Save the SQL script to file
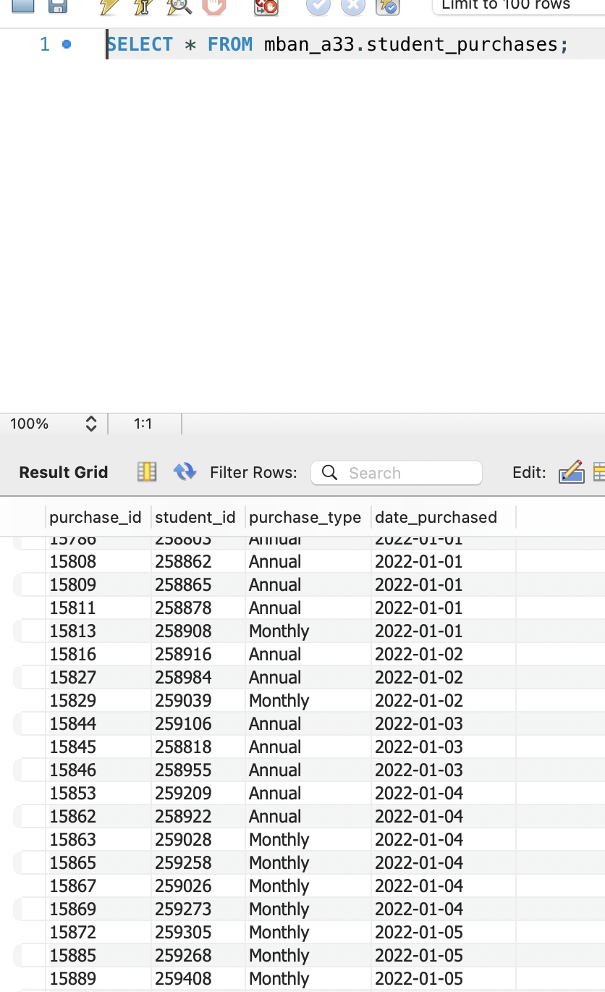Screen dimensions: 605x992 point(57,8)
